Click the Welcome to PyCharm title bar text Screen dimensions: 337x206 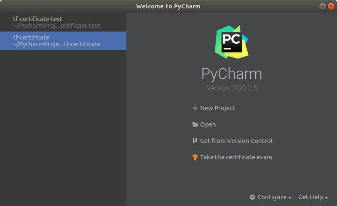click(168, 6)
